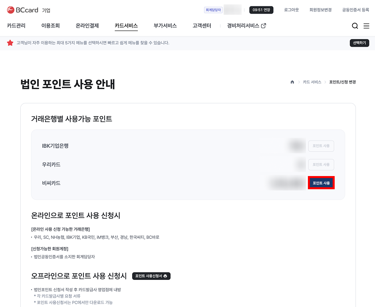
Task: Open 공동인증서 등록 link
Action: [x=355, y=10]
